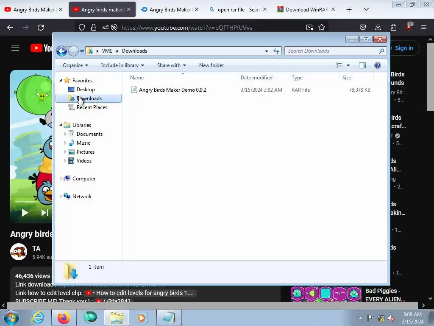Select the Videos library icon

tap(71, 160)
